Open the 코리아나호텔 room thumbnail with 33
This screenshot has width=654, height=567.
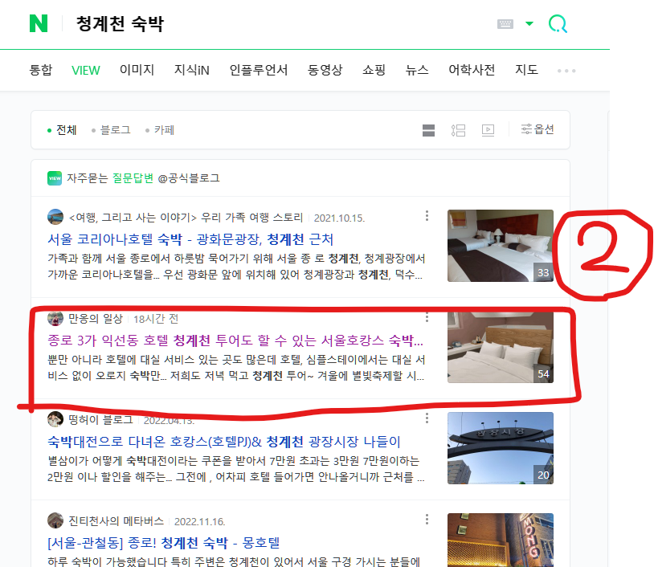coord(501,246)
